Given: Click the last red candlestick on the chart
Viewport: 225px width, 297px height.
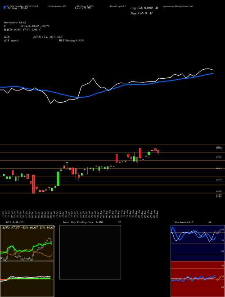Looking at the screenshot, I should pos(158,152).
